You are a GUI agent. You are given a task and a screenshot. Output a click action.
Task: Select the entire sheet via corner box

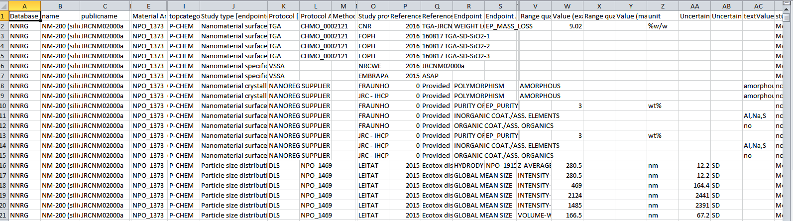click(x=4, y=6)
